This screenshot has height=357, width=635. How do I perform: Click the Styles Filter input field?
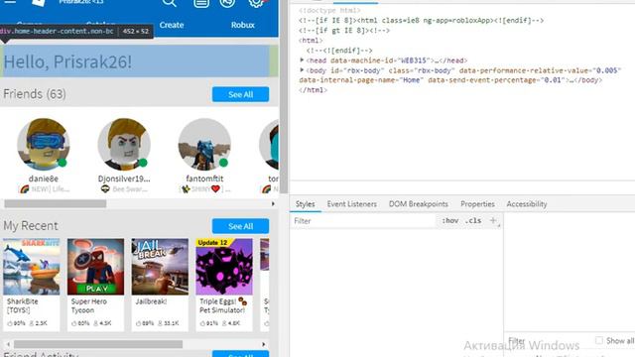pos(362,221)
